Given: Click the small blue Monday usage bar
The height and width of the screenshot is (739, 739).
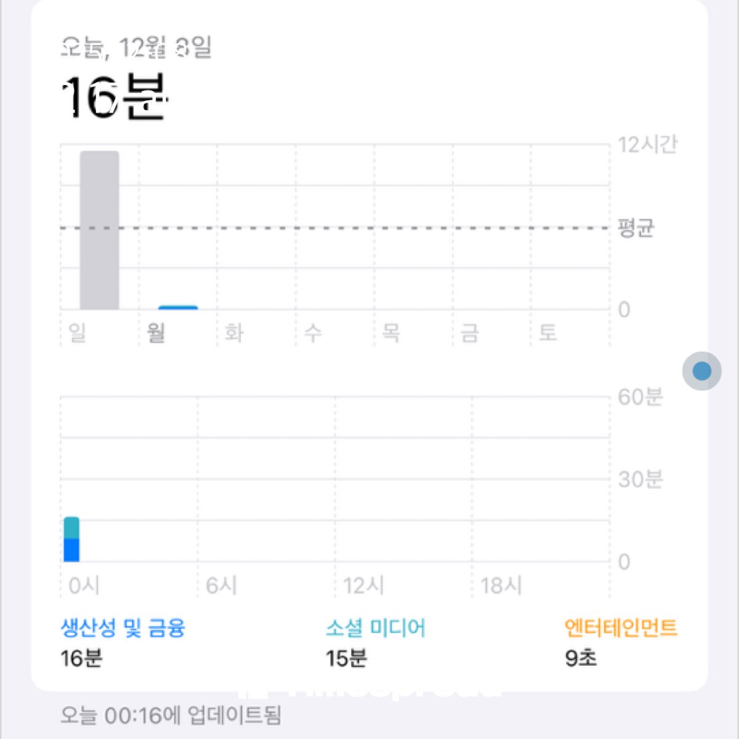Looking at the screenshot, I should point(178,307).
